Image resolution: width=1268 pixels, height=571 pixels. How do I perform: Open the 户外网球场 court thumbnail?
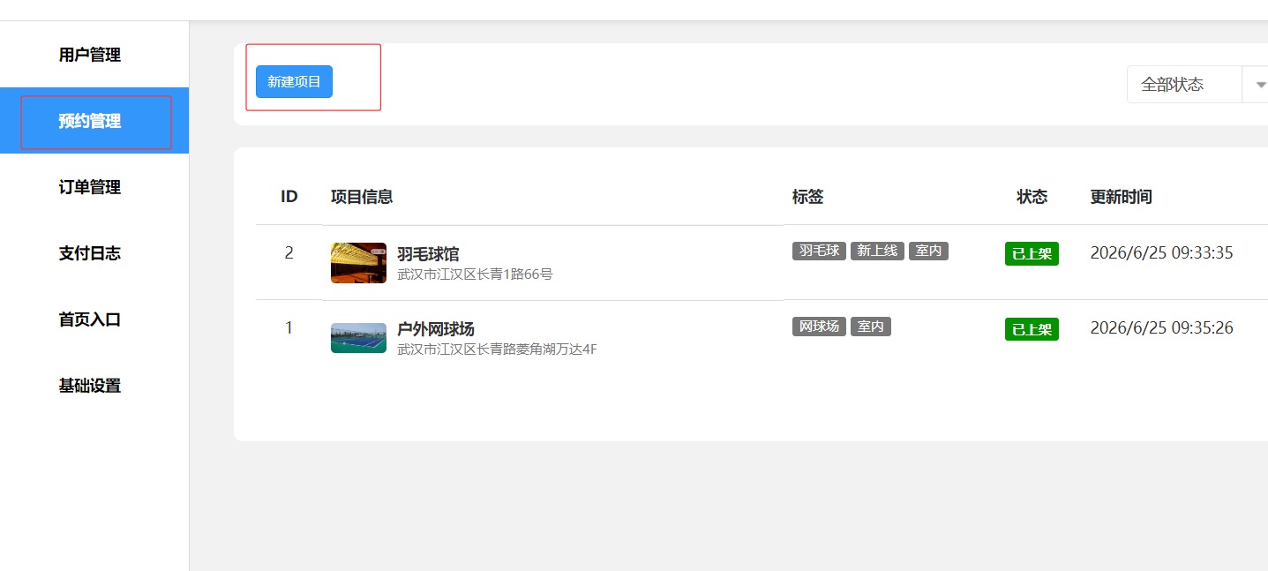pos(358,338)
